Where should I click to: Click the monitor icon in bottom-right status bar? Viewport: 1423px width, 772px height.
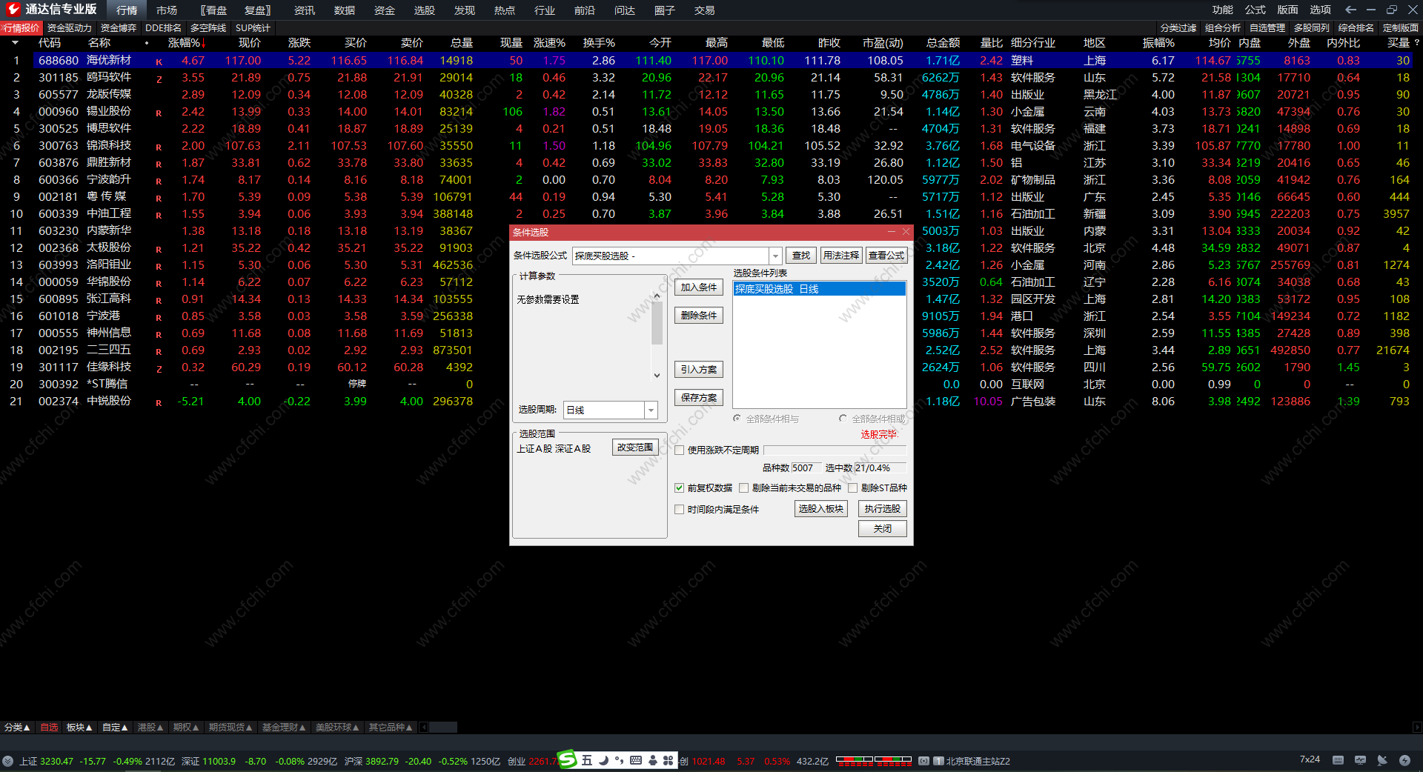[1360, 760]
